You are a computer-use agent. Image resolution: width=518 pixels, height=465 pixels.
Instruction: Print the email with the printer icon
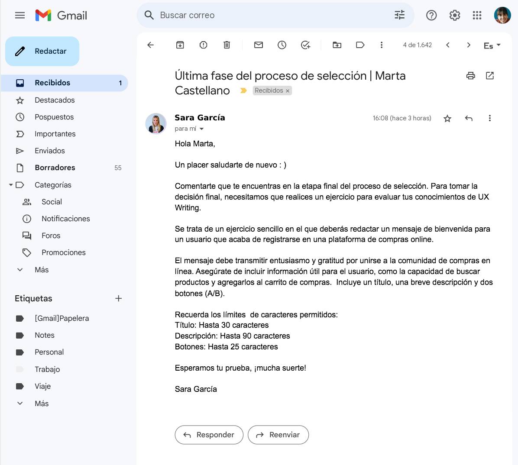pos(470,75)
